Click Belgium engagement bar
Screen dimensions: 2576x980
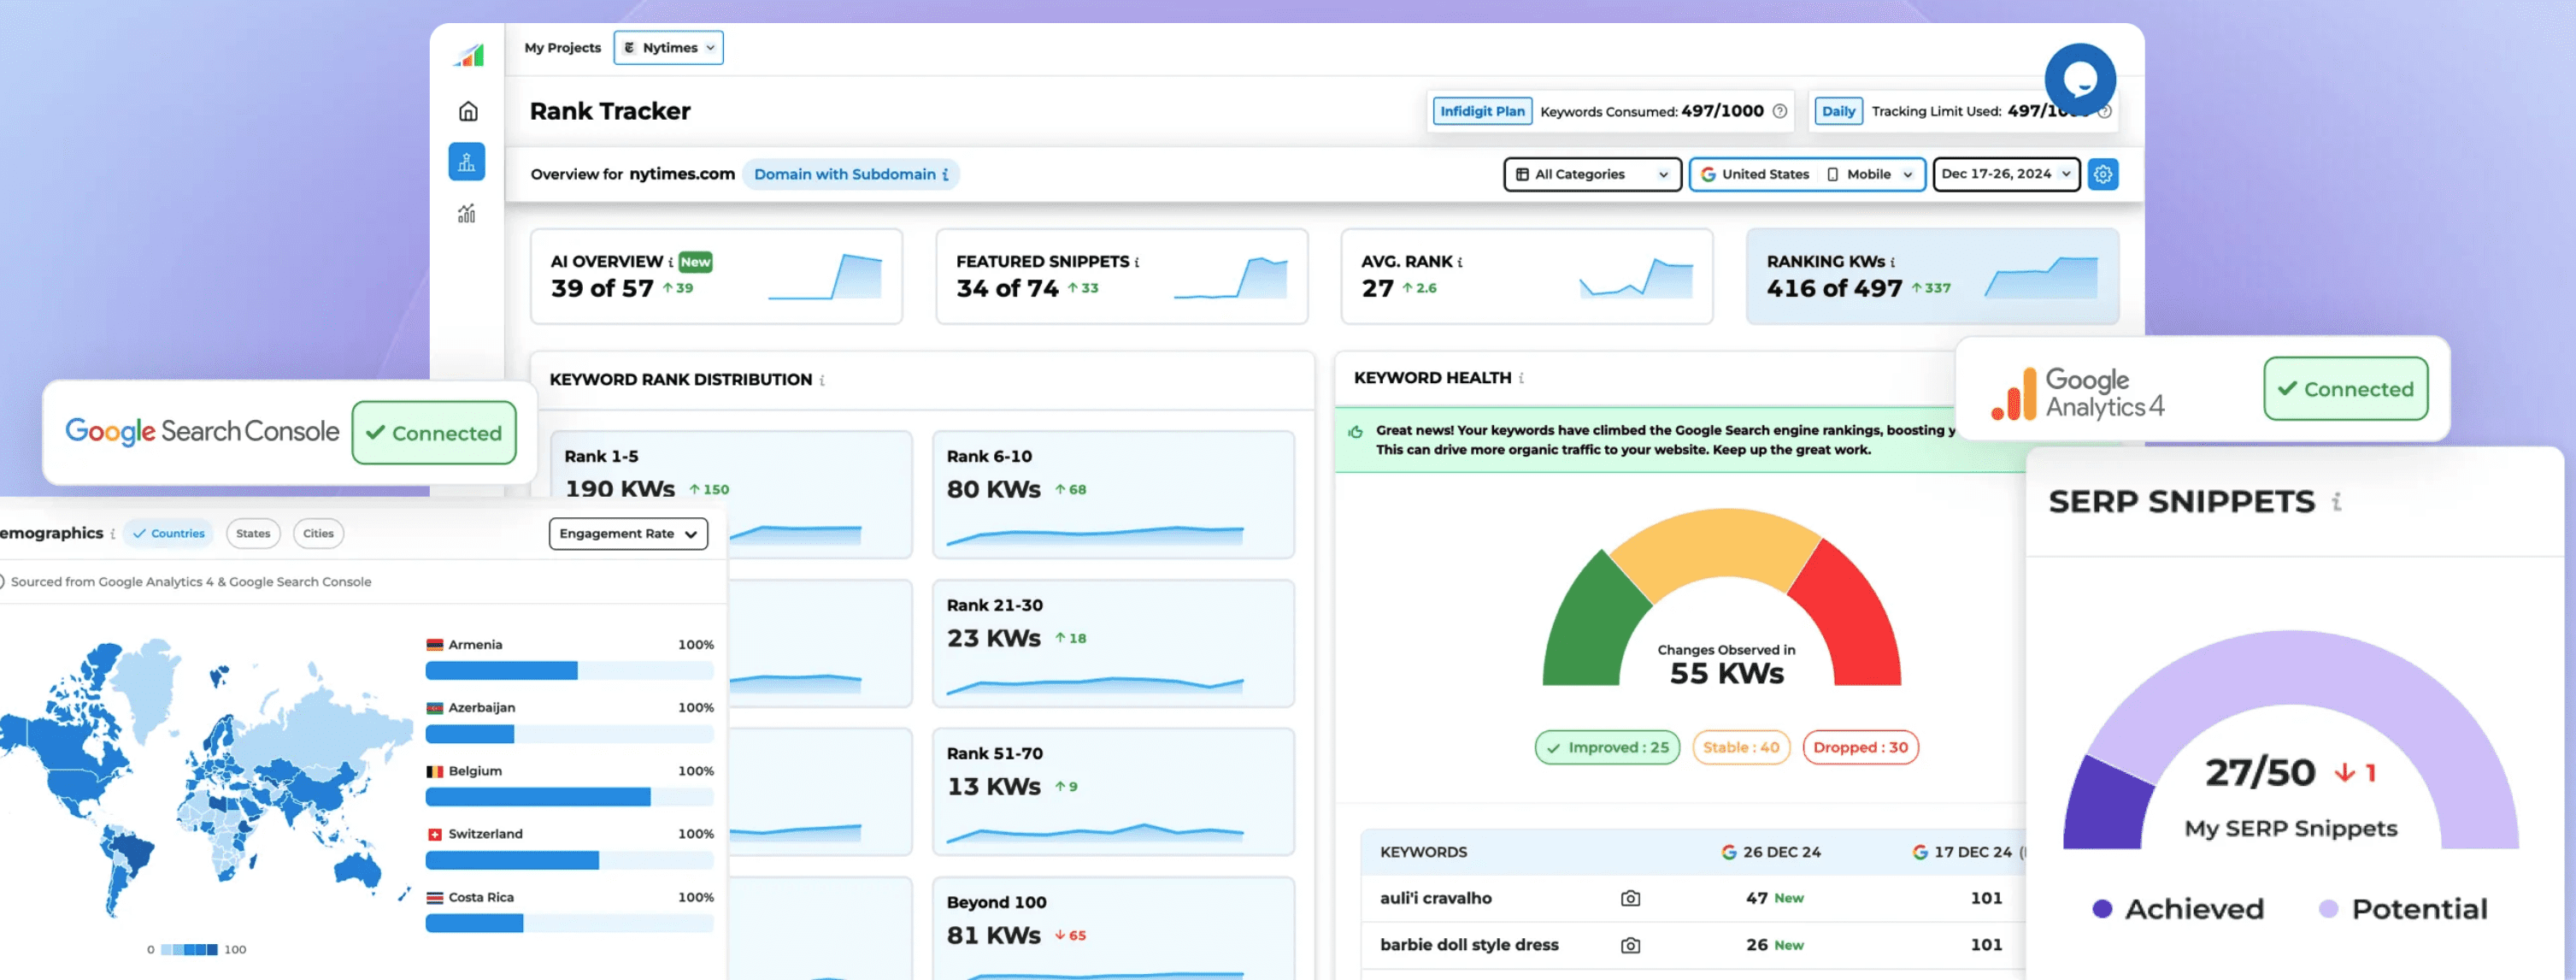point(569,798)
